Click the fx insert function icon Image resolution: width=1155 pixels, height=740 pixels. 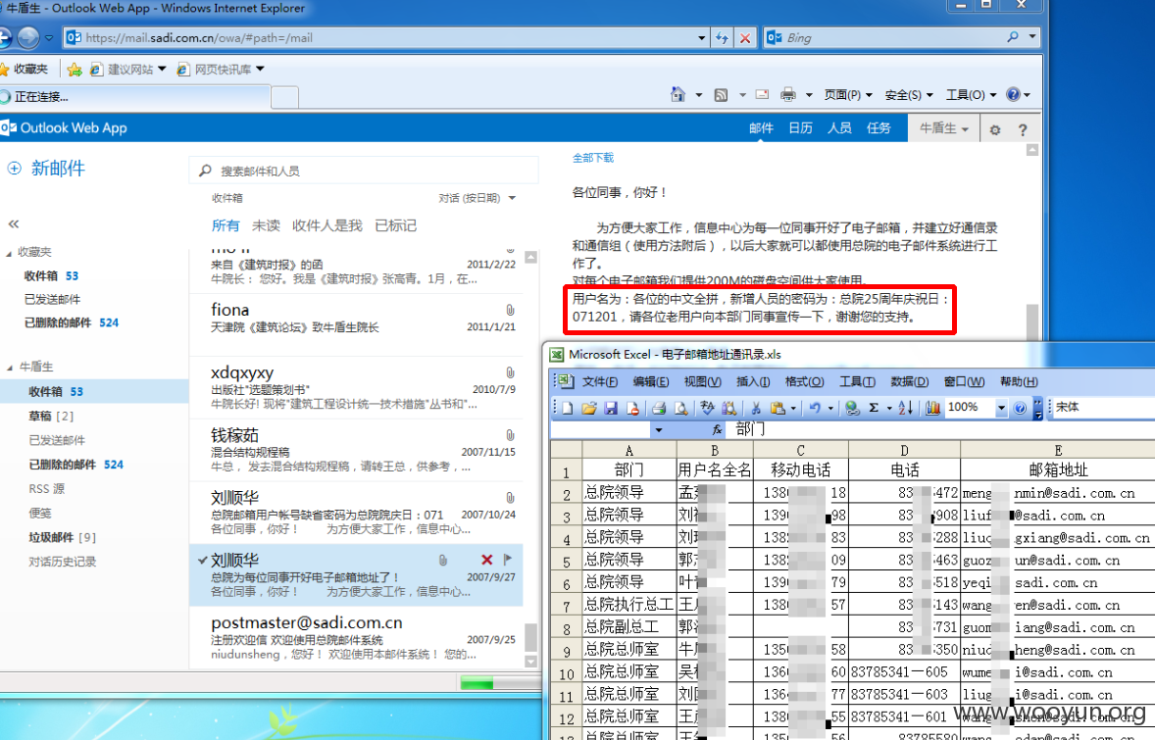point(717,429)
